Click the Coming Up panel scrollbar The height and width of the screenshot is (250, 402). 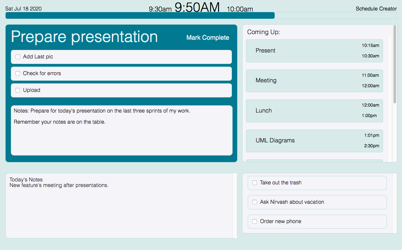click(x=395, y=66)
